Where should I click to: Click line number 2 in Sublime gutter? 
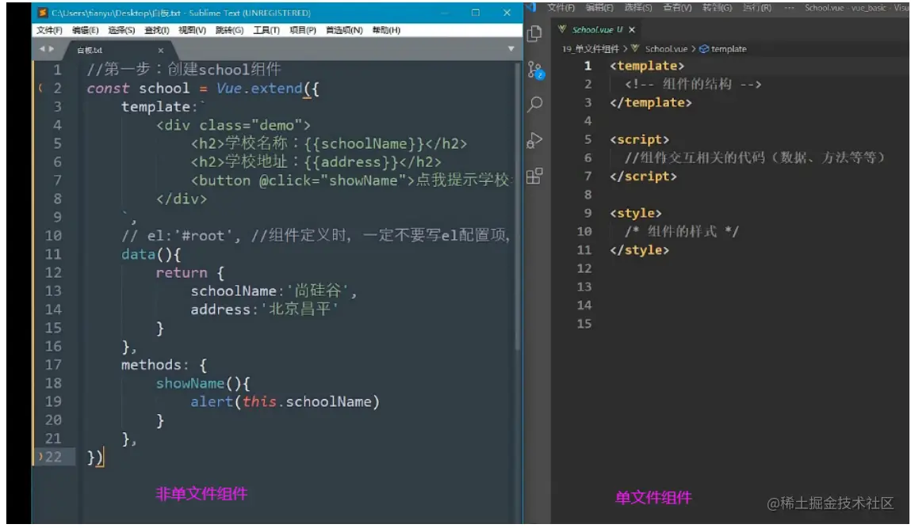click(58, 88)
